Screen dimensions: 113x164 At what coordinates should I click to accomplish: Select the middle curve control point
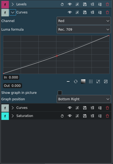[57, 56]
